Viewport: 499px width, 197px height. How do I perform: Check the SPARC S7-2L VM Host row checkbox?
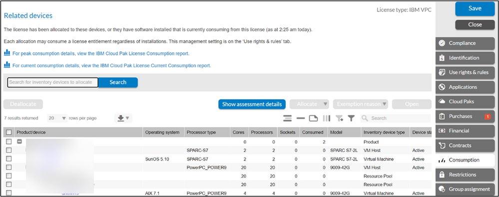pyautogui.click(x=9, y=150)
